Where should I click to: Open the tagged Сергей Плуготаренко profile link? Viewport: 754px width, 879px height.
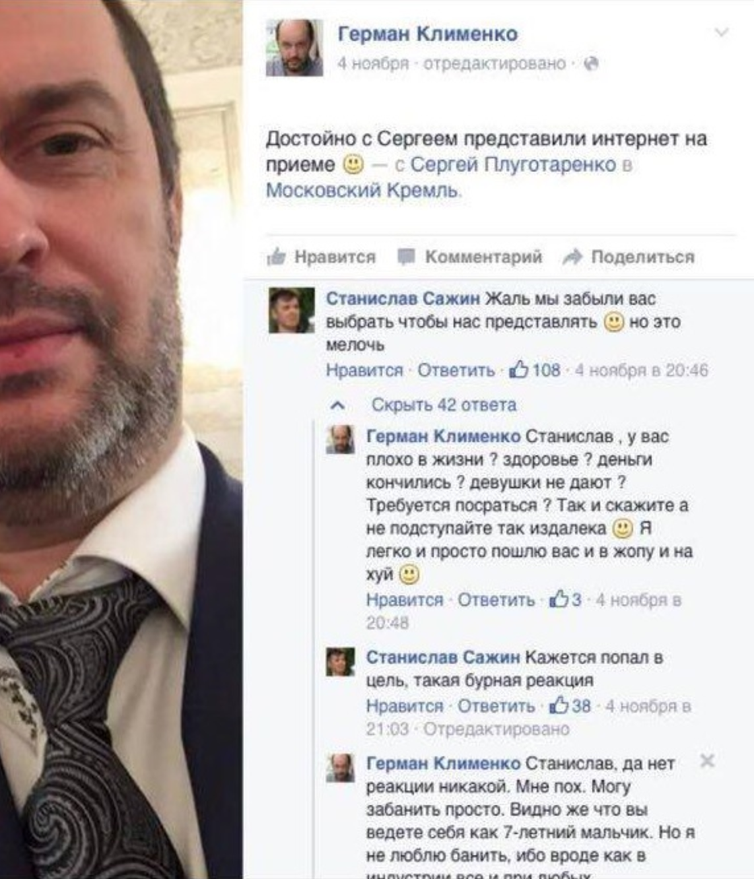pyautogui.click(x=513, y=164)
